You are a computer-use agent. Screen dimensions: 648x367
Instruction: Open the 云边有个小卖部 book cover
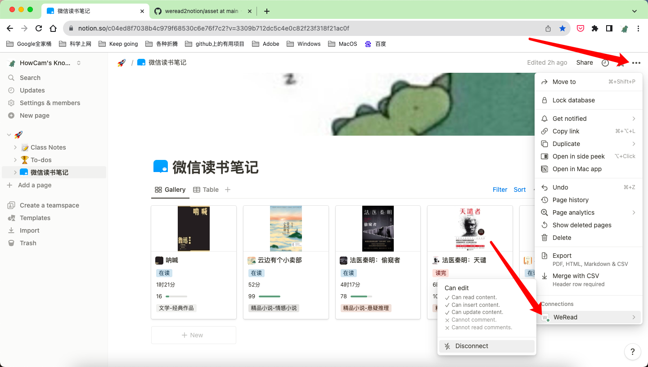286,229
